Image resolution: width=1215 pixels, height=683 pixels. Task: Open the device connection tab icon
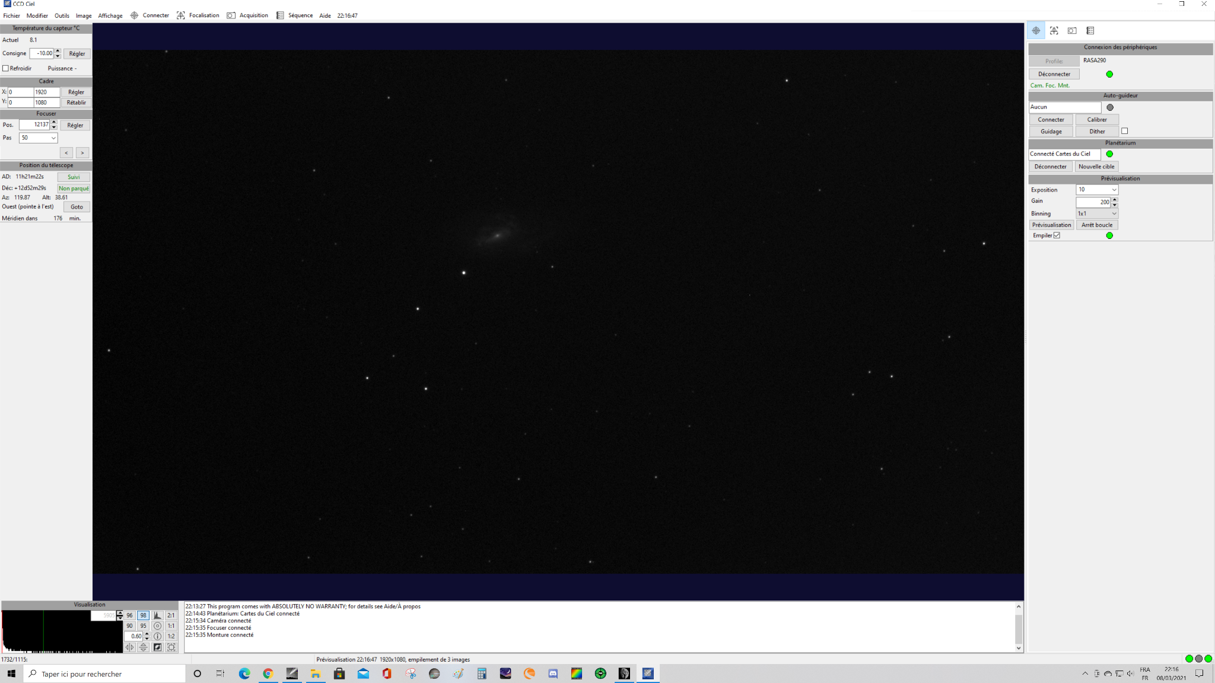[x=1036, y=31]
